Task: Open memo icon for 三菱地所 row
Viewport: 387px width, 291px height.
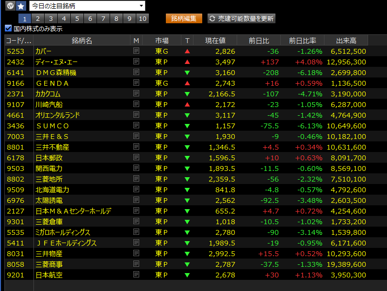Action: (x=136, y=179)
